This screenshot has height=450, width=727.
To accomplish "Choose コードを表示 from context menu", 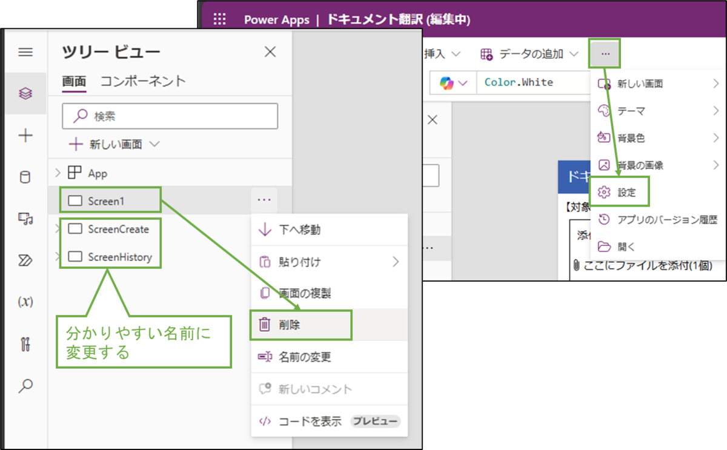I will (x=330, y=421).
